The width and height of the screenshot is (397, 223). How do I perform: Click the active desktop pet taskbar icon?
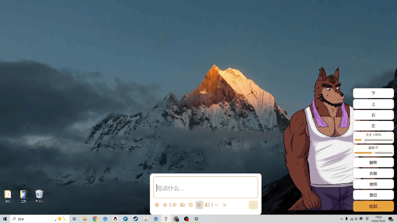[166, 219]
